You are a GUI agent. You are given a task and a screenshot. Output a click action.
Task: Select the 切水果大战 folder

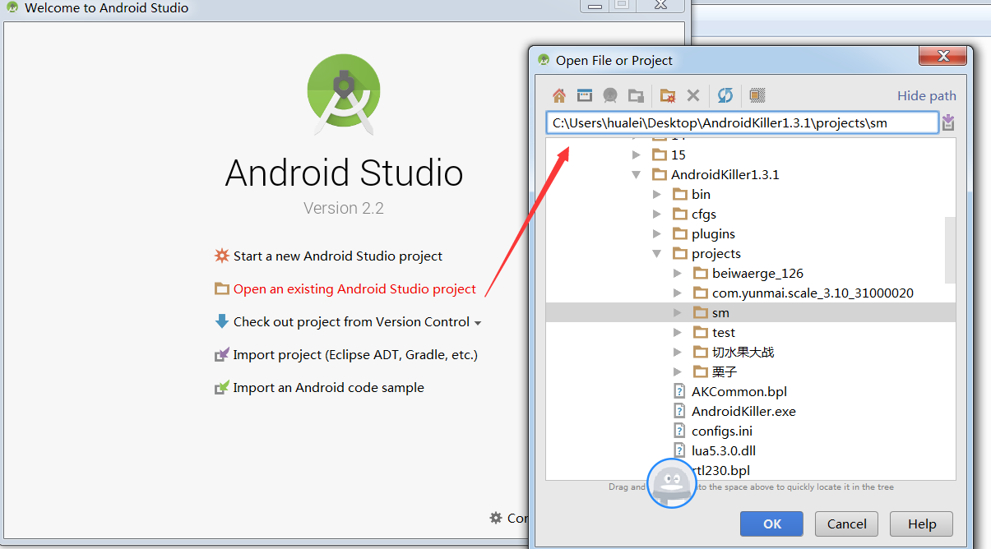click(743, 352)
